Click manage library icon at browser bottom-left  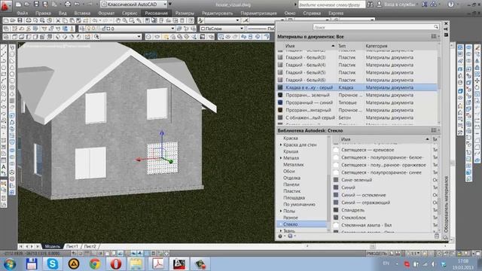[x=280, y=236]
